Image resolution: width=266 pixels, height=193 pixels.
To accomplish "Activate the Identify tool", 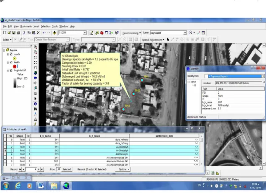I will (36, 104).
